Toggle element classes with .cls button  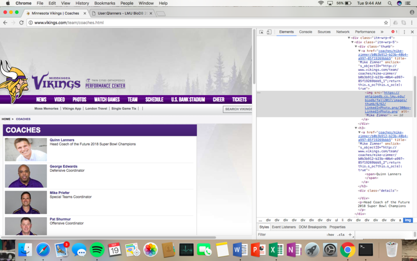pyautogui.click(x=341, y=234)
